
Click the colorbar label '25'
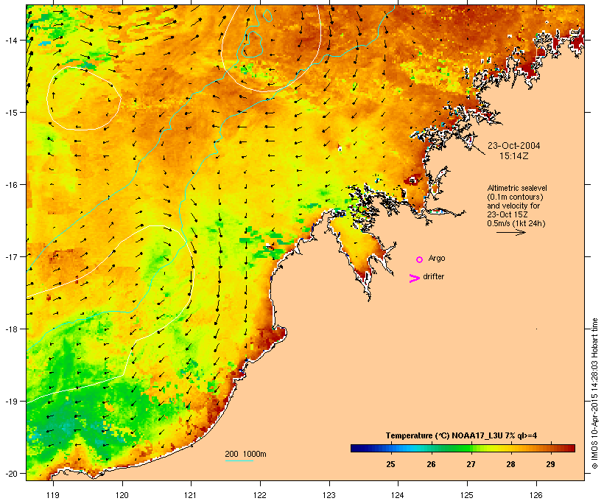coord(390,464)
